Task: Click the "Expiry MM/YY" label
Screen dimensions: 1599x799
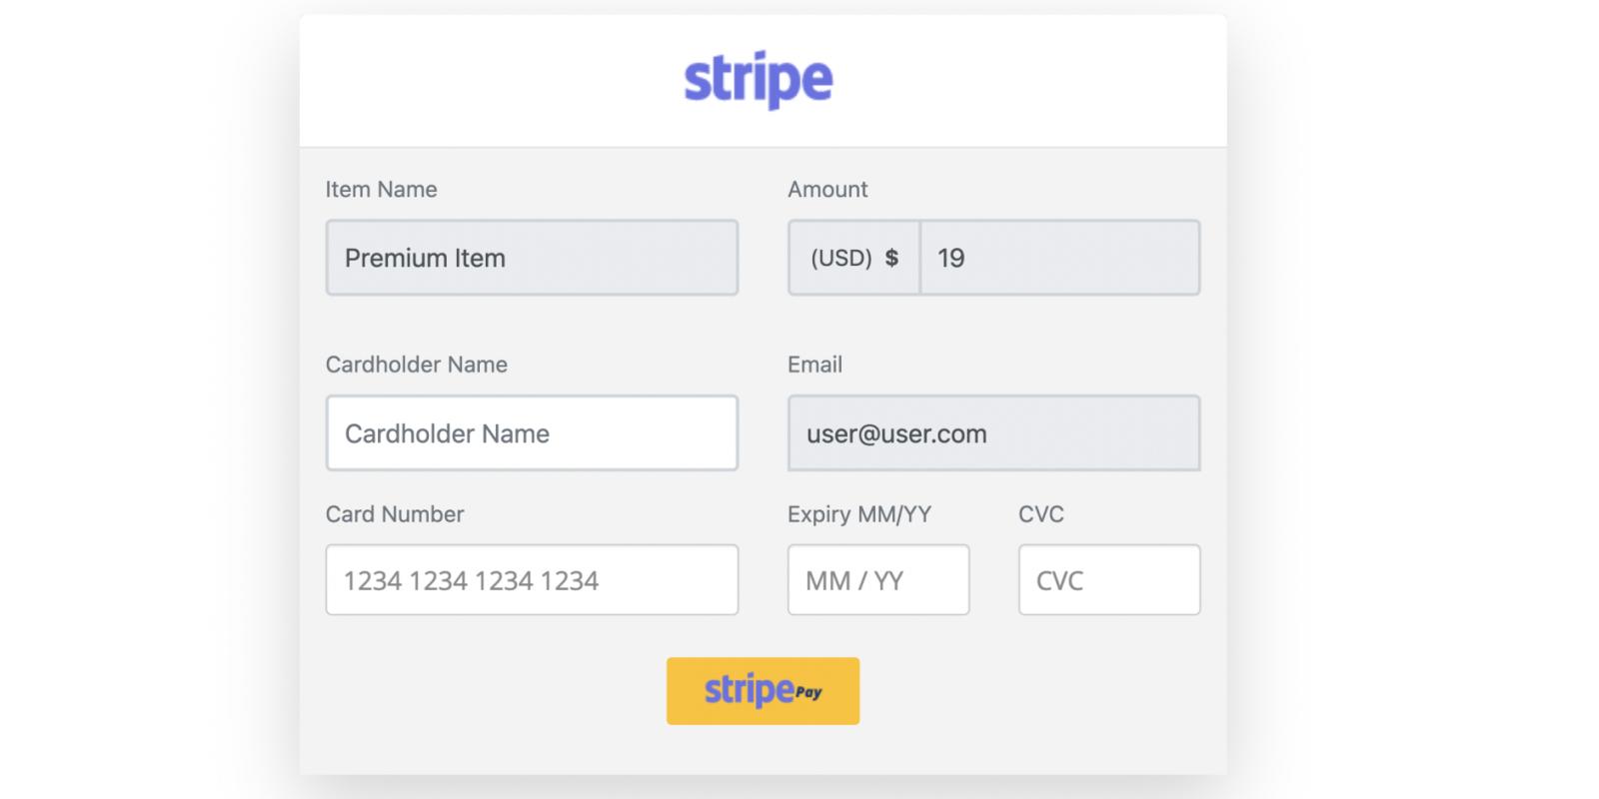Action: point(858,514)
